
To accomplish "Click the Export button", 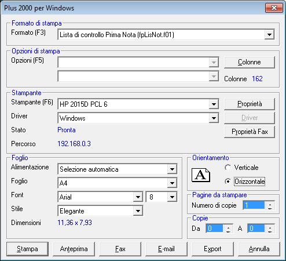I will (212, 249).
